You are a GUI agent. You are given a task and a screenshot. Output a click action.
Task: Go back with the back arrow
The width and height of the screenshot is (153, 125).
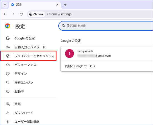(x=5, y=14)
